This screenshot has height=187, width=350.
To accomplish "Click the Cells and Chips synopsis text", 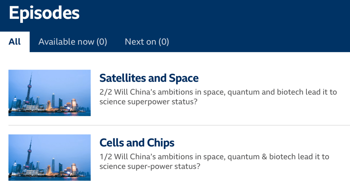I will point(214,162).
